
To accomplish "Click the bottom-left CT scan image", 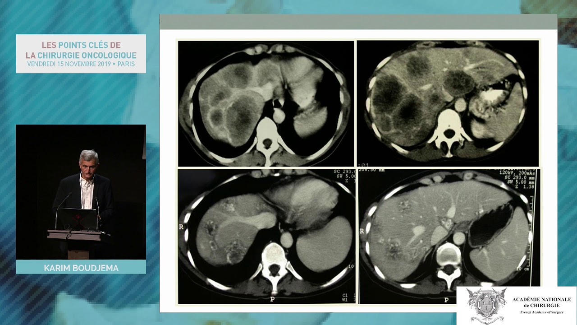I will pyautogui.click(x=266, y=236).
